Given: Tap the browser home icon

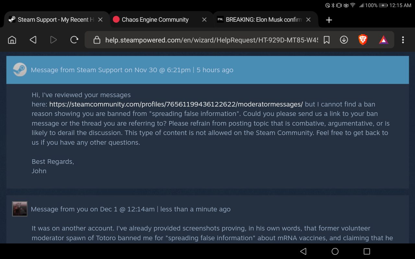Looking at the screenshot, I should tap(12, 40).
